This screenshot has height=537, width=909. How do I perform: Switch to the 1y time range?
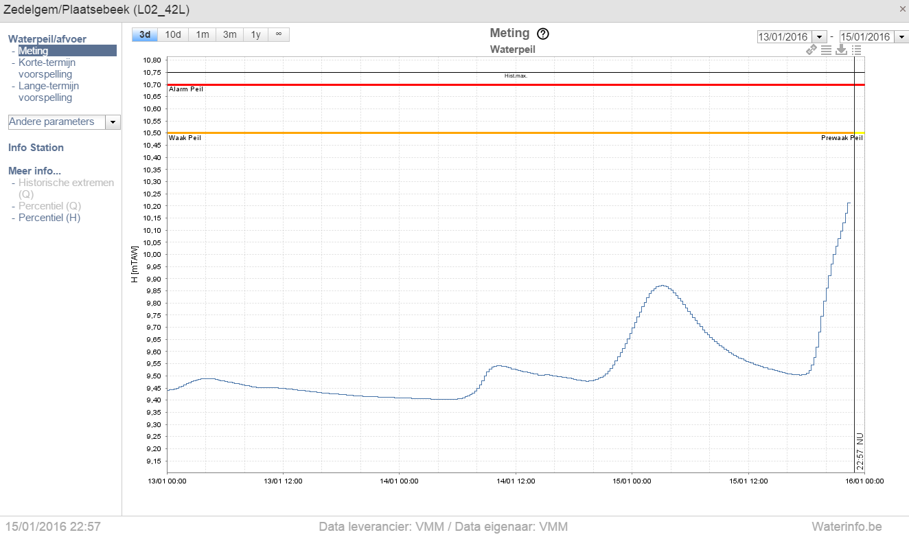pos(255,34)
